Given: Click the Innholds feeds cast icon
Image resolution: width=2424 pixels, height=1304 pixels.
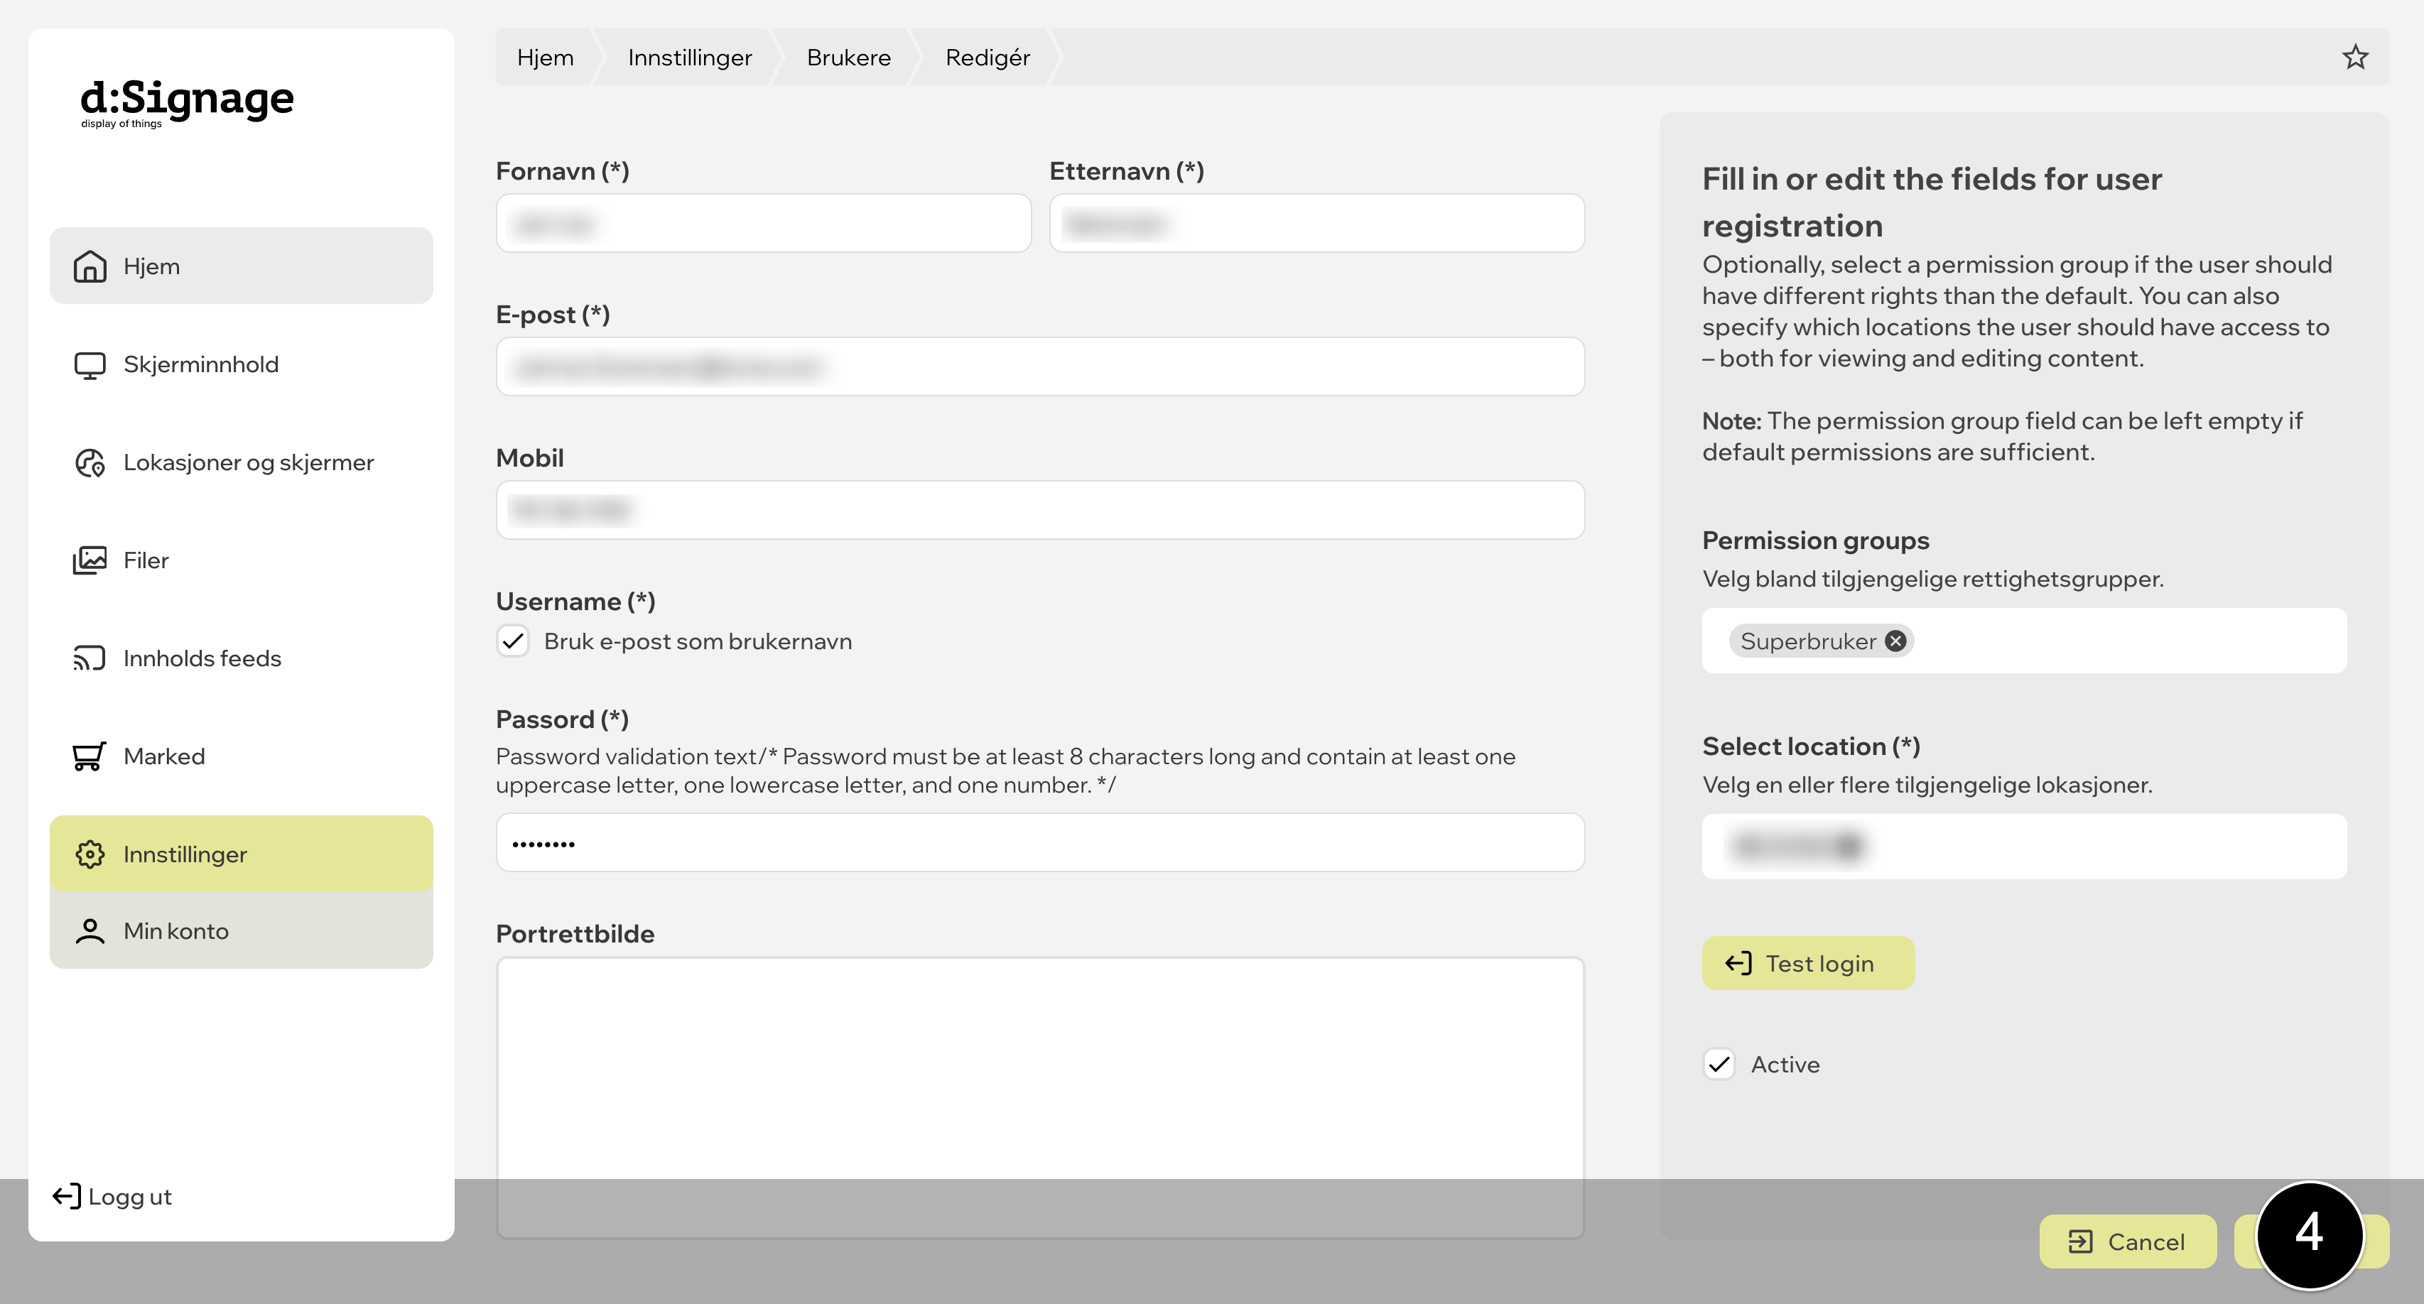Looking at the screenshot, I should point(90,658).
